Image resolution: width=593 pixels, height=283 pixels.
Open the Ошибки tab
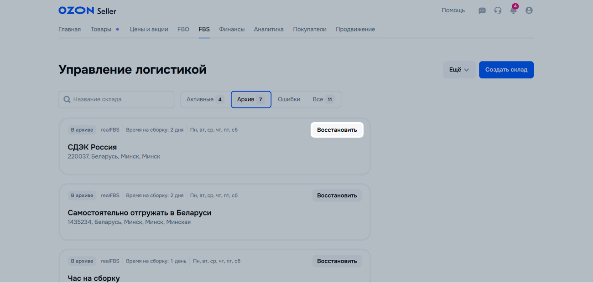click(289, 99)
